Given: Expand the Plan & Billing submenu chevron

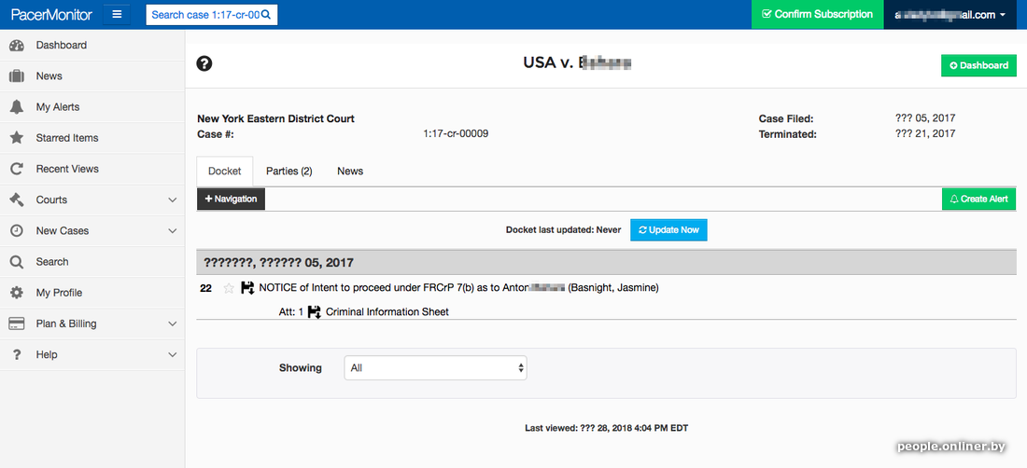Looking at the screenshot, I should [173, 323].
